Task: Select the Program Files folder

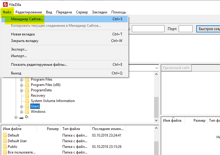Action: tap(42, 79)
